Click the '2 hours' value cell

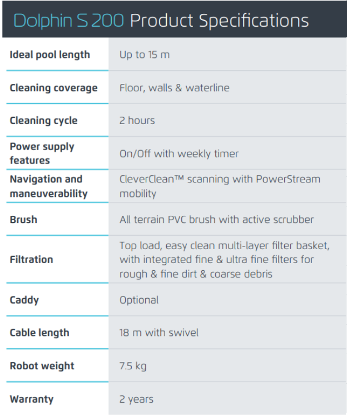pos(137,121)
